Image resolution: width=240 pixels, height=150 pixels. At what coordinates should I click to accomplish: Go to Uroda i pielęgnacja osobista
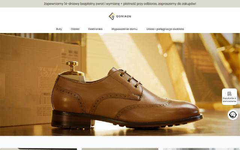165,29
